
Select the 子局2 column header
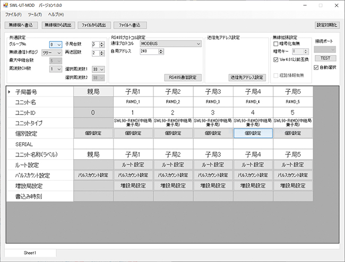click(173, 91)
